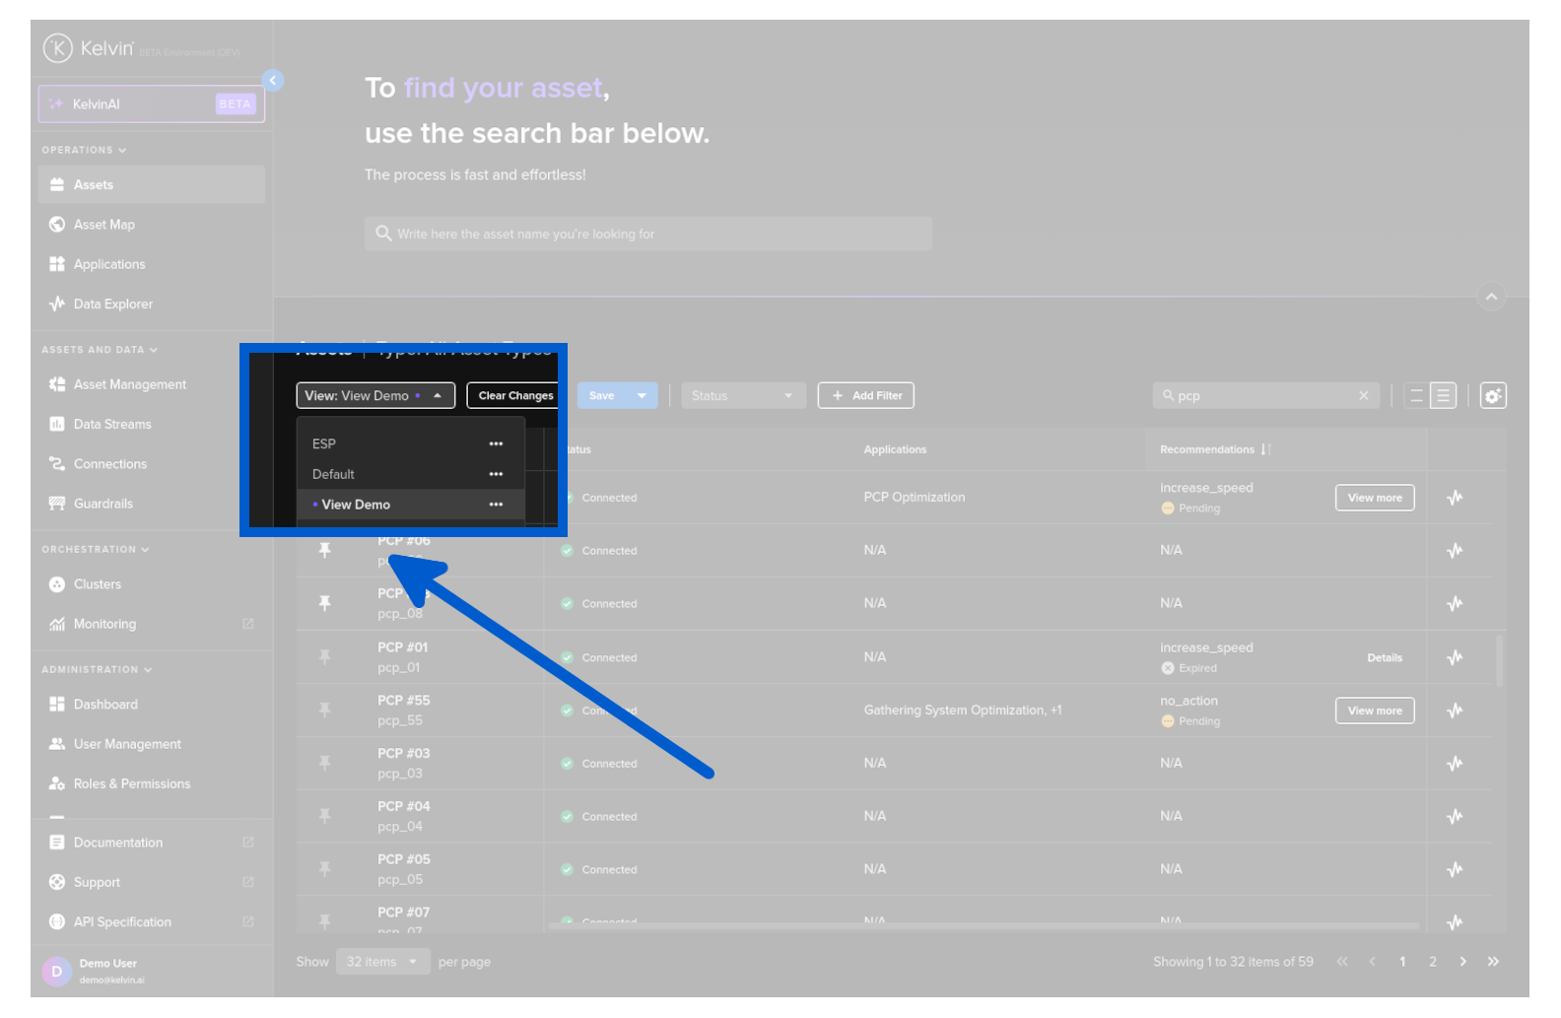Image resolution: width=1561 pixels, height=1018 pixels.
Task: Open options menu for the Default view
Action: [x=496, y=475]
